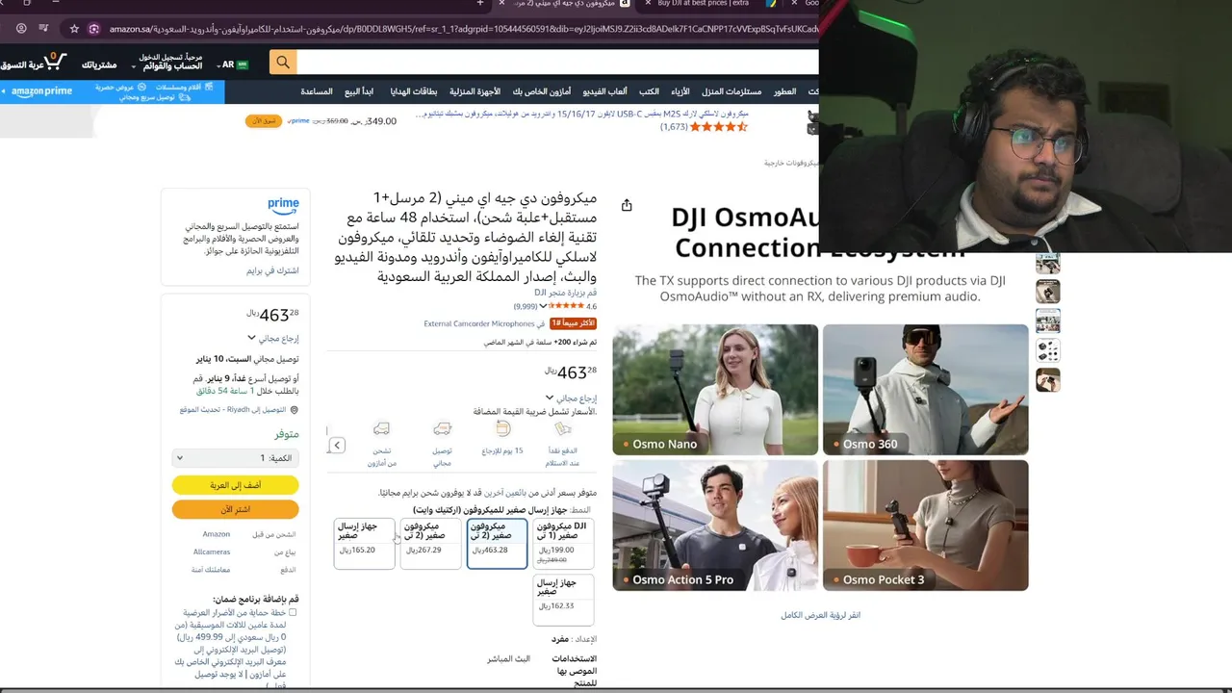Select the 463.28 riyal microphone variant
Viewport: 1232px width, 693px height.
497,543
